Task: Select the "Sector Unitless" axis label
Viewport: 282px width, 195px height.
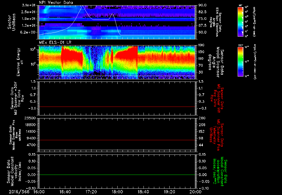Action: click(12, 22)
